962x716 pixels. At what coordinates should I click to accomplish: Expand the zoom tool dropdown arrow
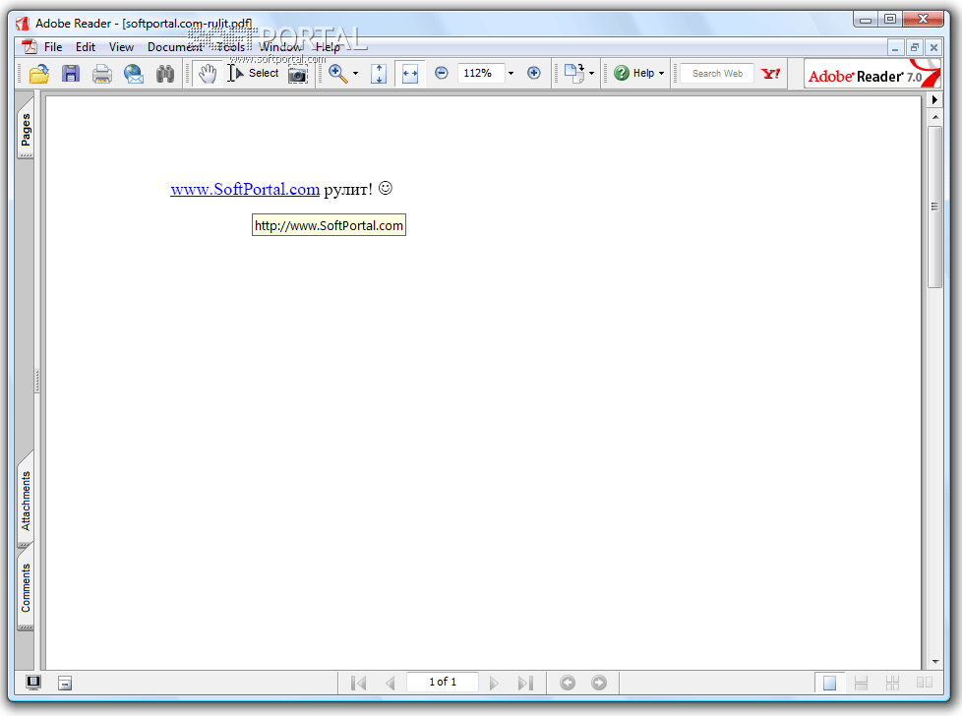355,74
